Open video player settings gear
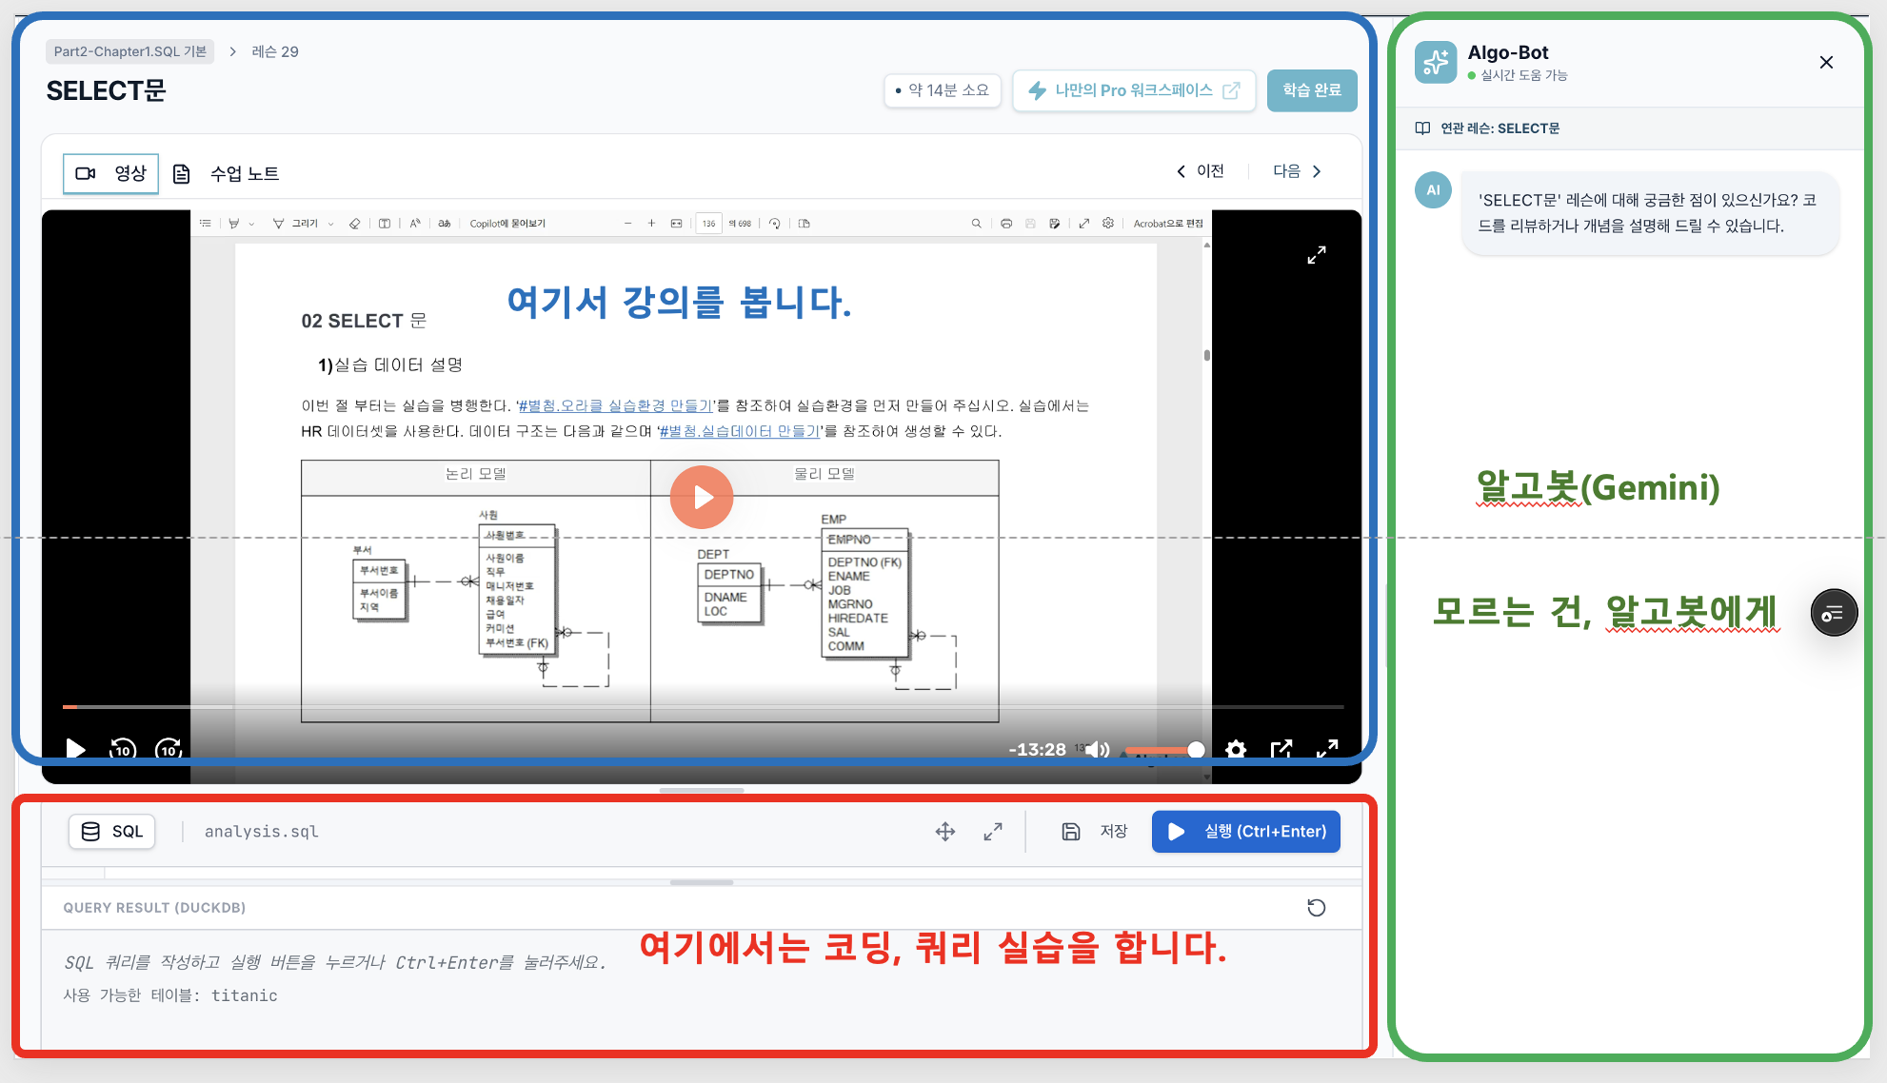 coord(1236,750)
